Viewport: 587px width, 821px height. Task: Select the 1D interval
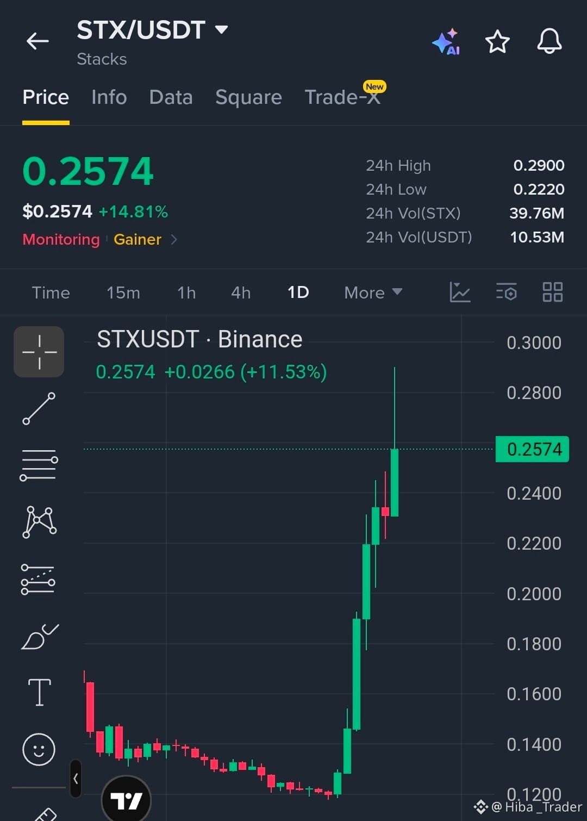point(298,293)
